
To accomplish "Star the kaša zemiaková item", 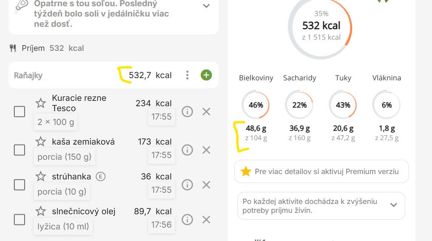I will (41, 141).
